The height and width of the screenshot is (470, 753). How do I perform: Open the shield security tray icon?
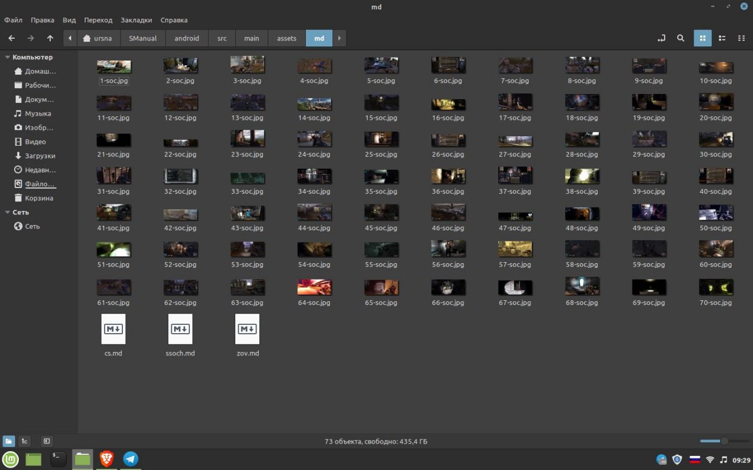pos(678,459)
